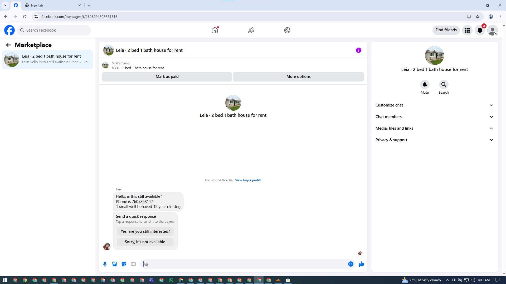Attach a photo using the image icon
The image size is (506, 284).
114,264
